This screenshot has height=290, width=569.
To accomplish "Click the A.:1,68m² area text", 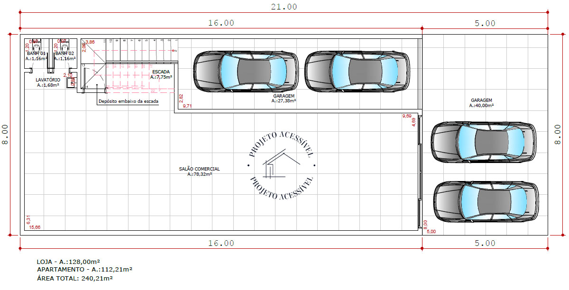I will (48, 85).
